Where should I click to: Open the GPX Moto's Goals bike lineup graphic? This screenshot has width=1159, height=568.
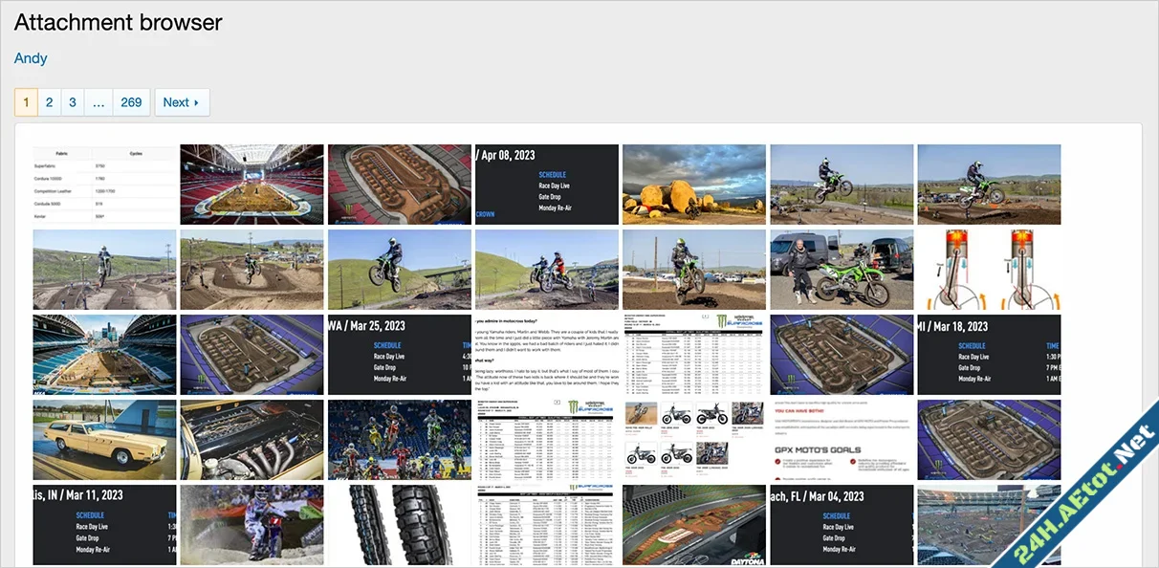coord(842,439)
